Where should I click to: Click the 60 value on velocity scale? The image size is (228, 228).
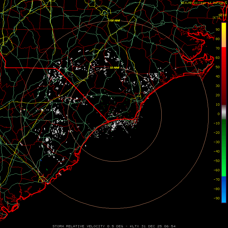pos(218,58)
